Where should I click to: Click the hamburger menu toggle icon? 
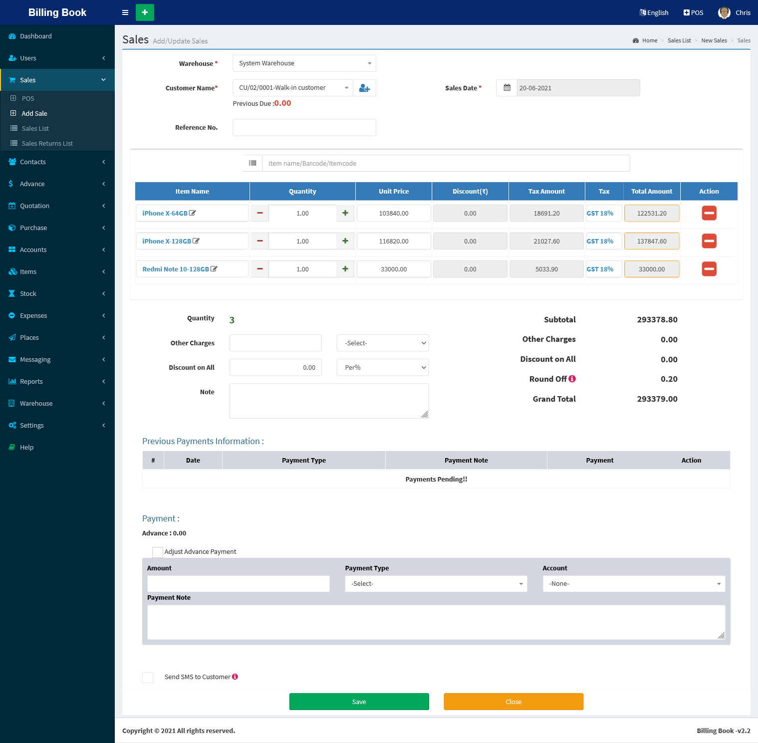tap(125, 12)
